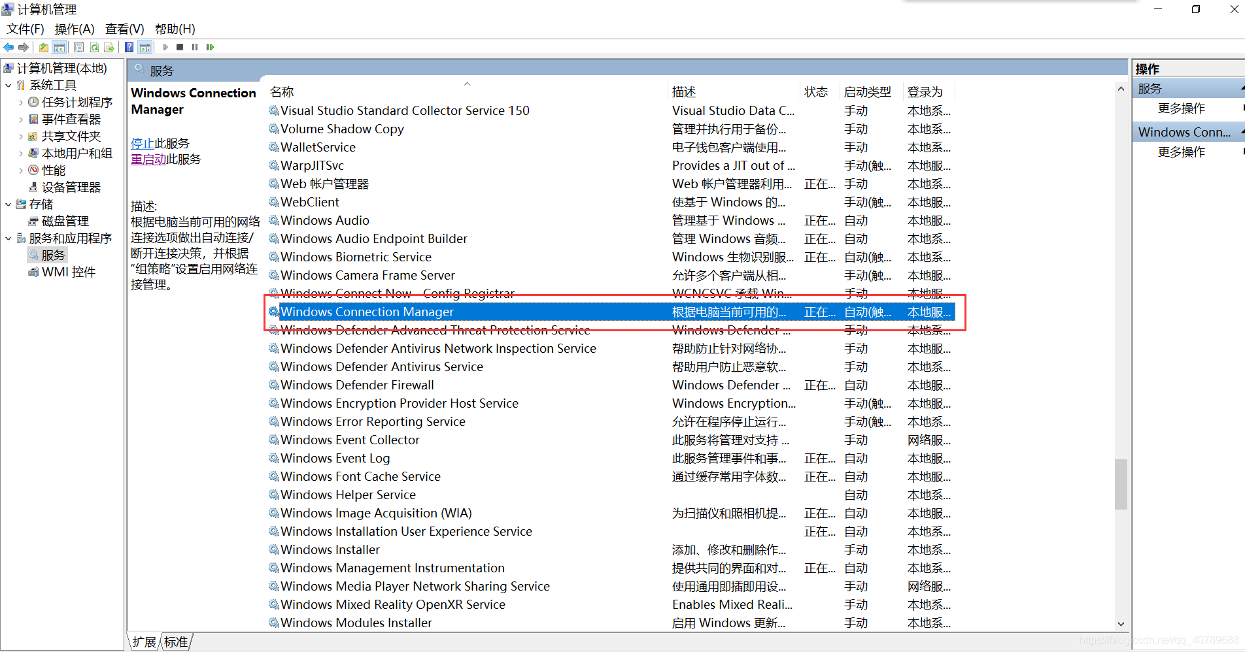This screenshot has height=652, width=1245.
Task: Click the 重启动 service link
Action: click(148, 159)
